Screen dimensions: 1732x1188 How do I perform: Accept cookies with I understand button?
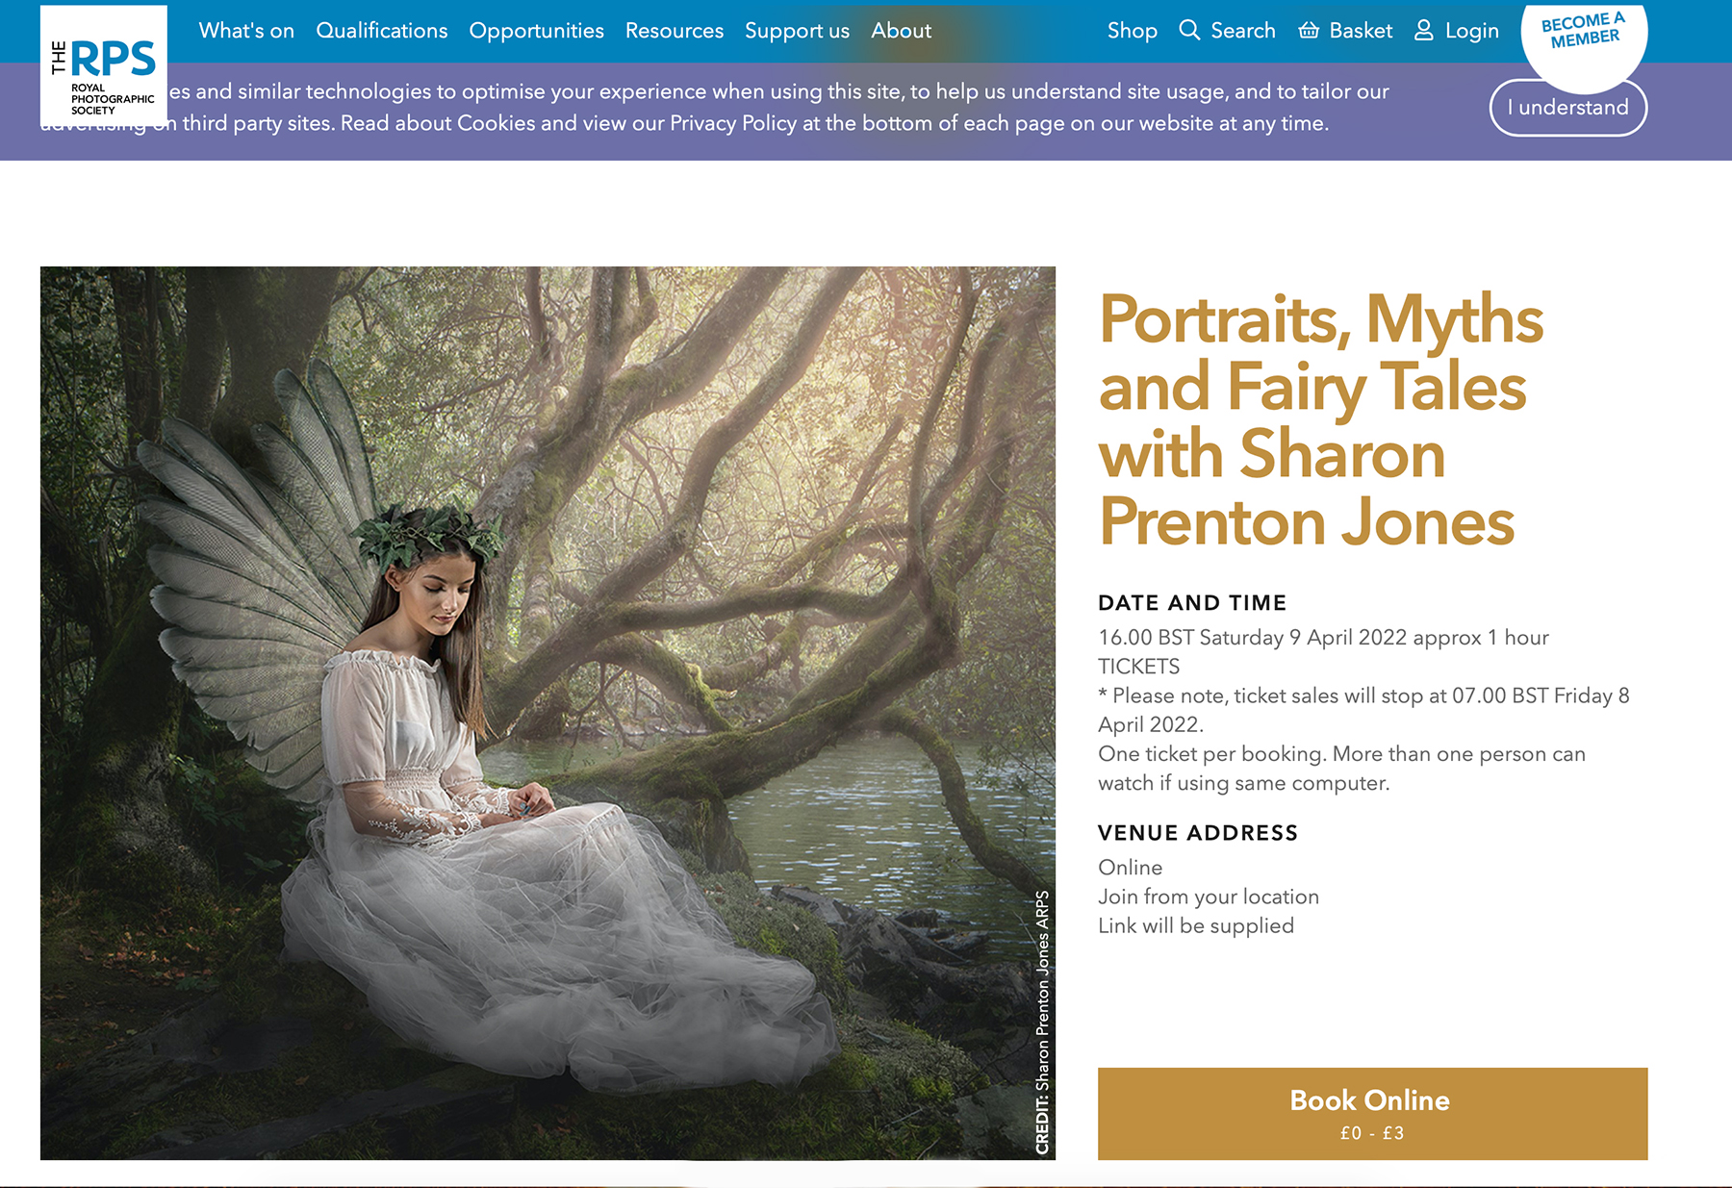click(1568, 108)
